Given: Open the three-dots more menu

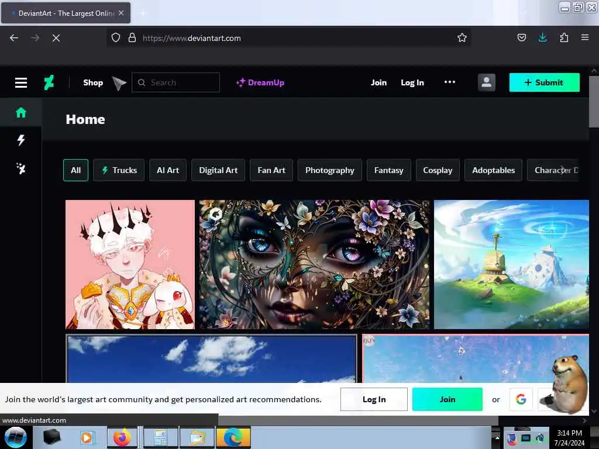Looking at the screenshot, I should [x=450, y=82].
